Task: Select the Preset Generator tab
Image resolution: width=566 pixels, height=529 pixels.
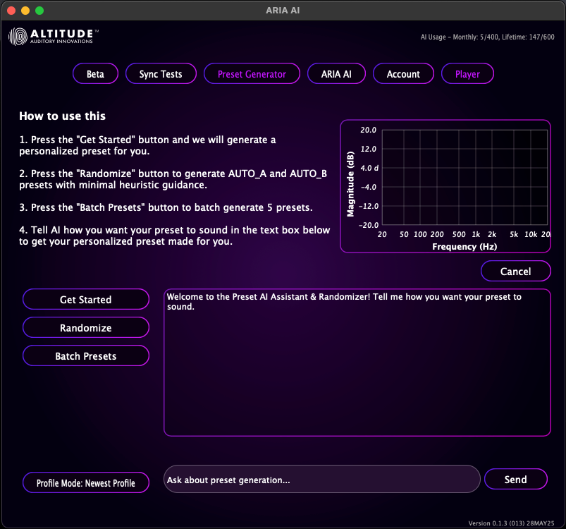Action: [x=252, y=73]
